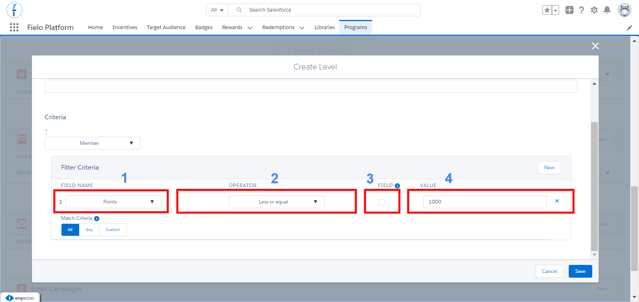The width and height of the screenshot is (639, 302).
Task: Open the Global Actions plus icon
Action: point(570,10)
